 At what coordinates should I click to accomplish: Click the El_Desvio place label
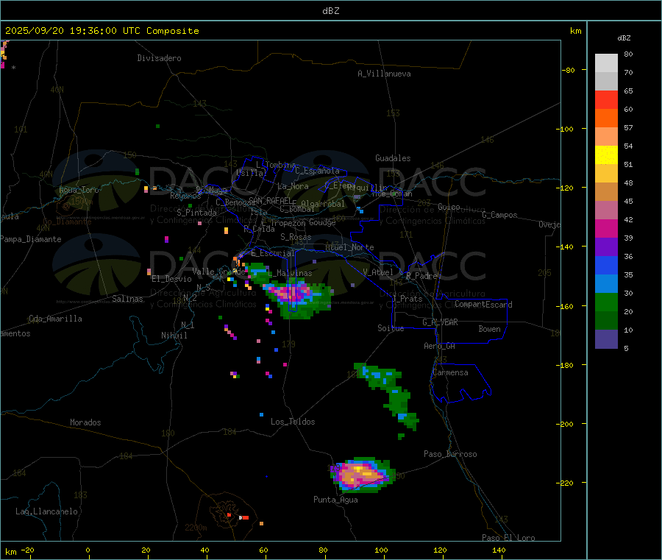(171, 279)
